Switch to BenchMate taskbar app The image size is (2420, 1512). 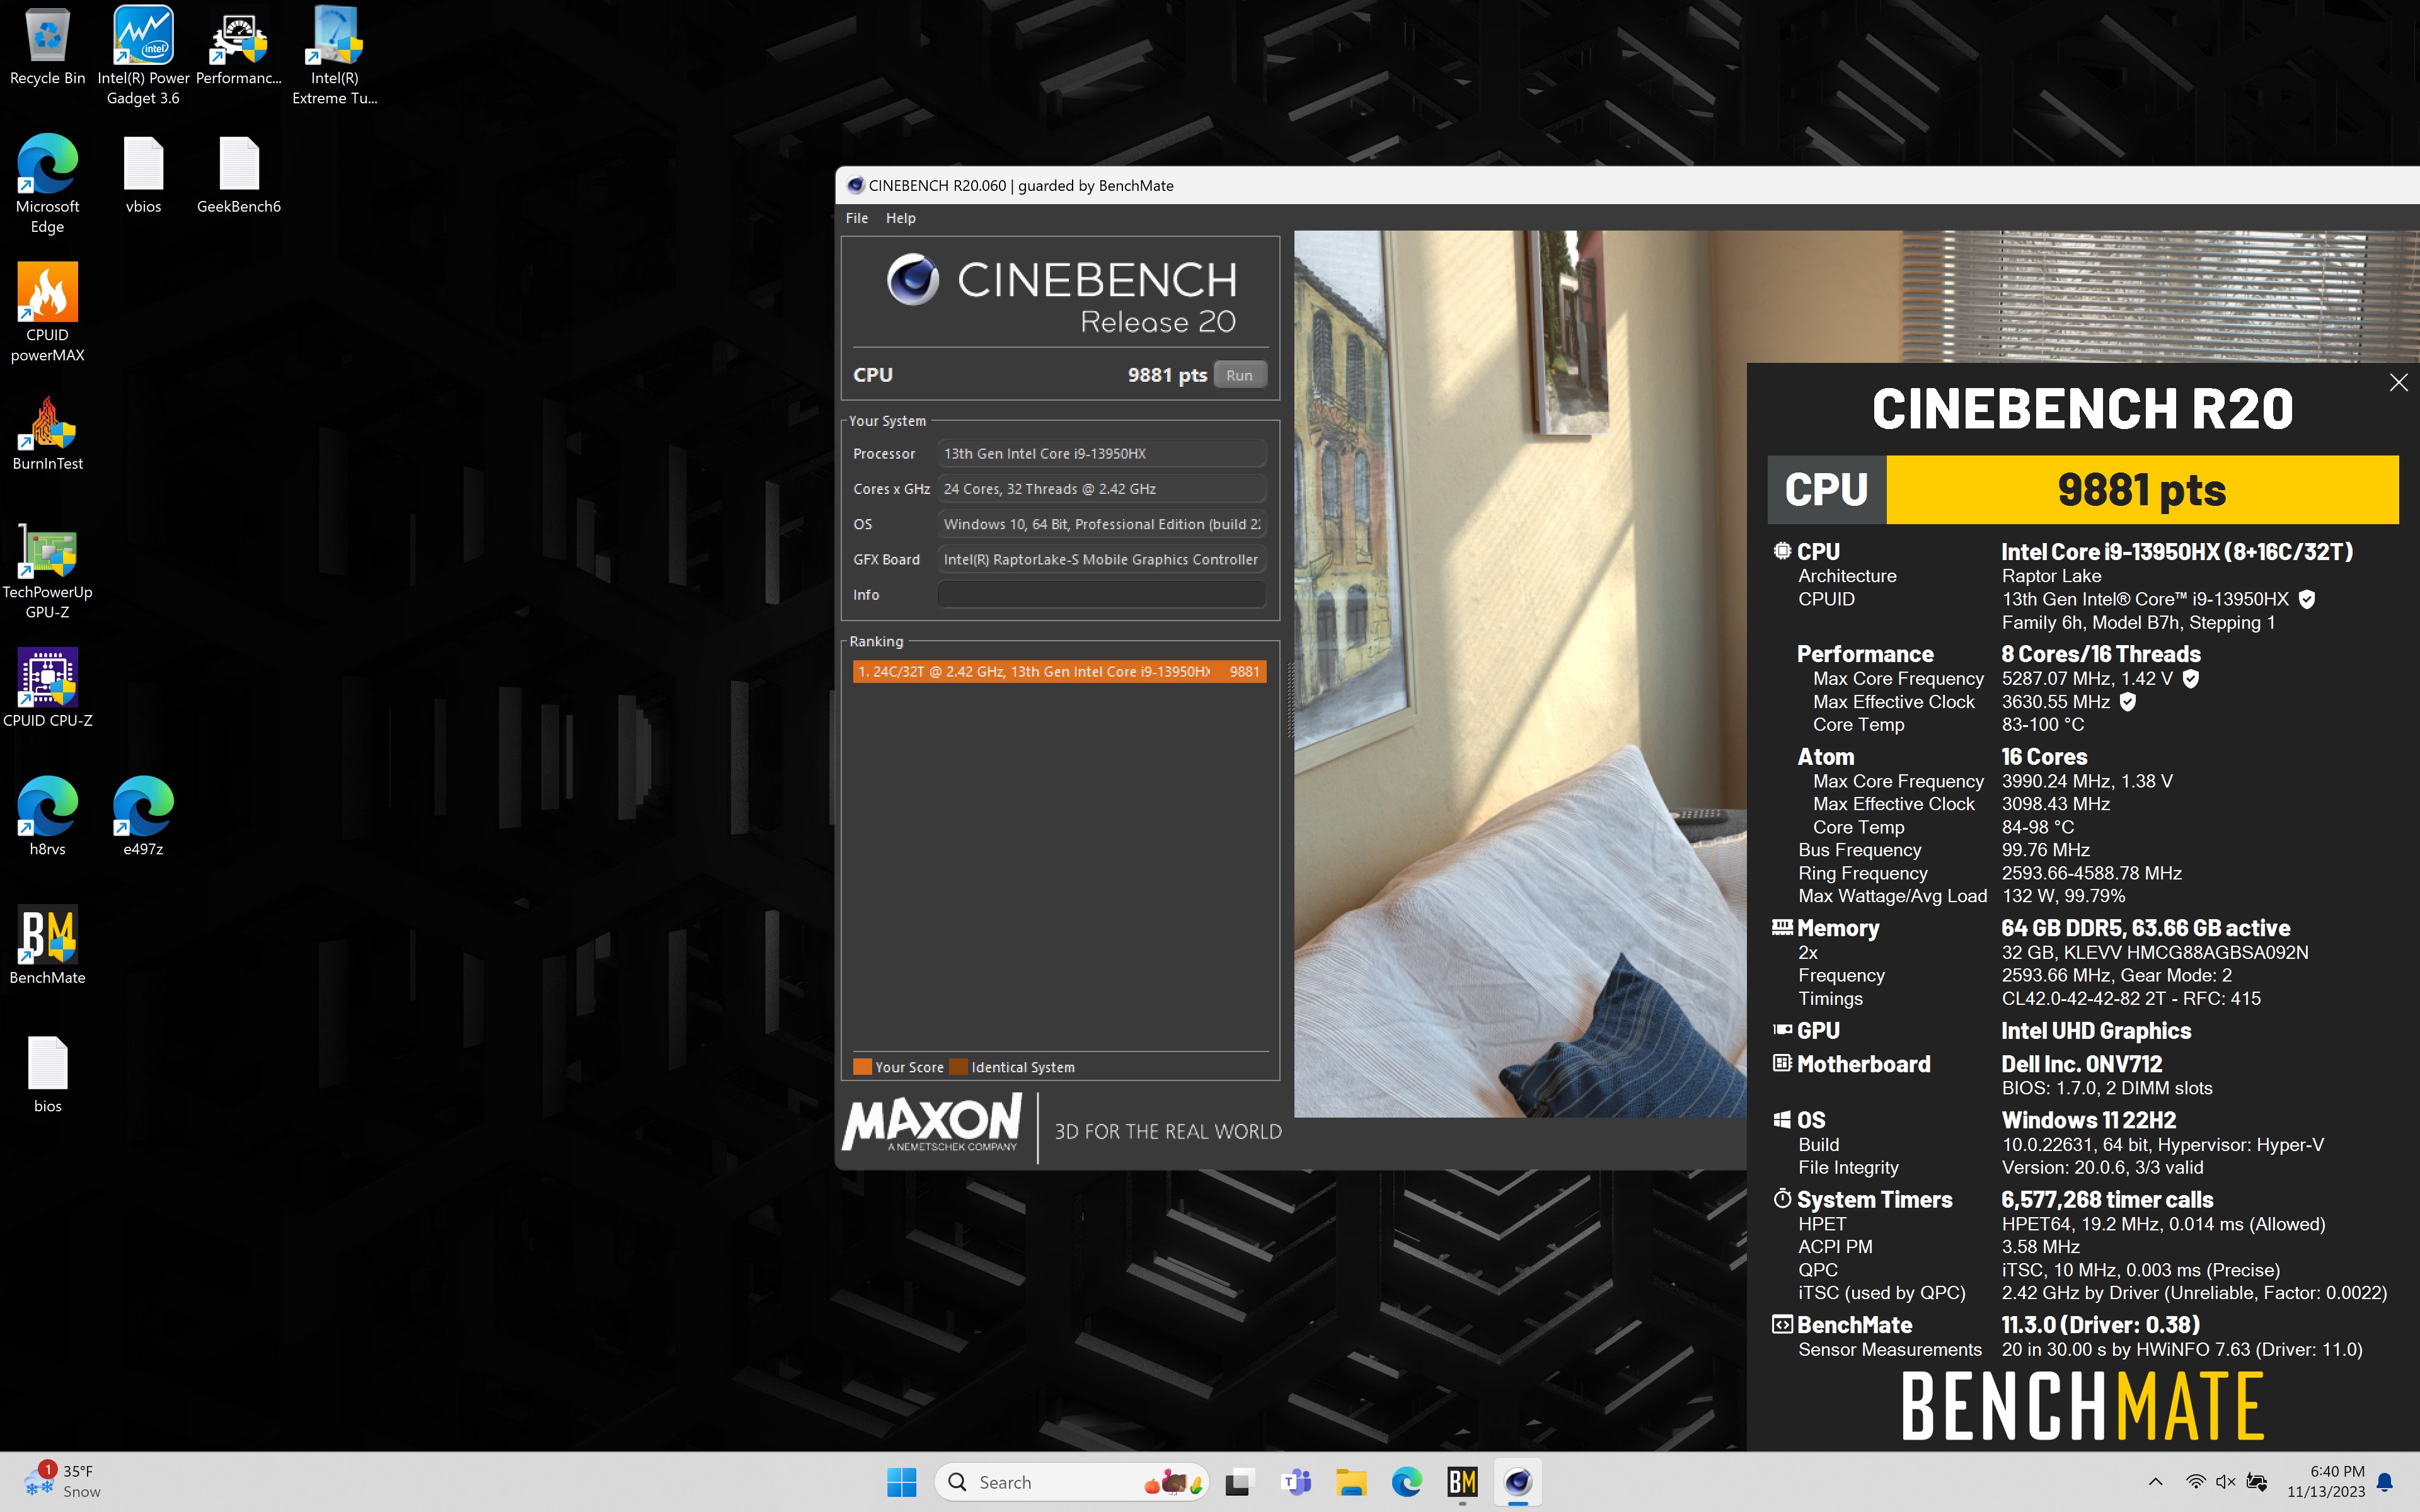[x=1462, y=1482]
